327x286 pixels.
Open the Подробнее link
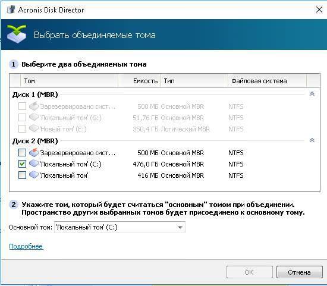tap(26, 246)
